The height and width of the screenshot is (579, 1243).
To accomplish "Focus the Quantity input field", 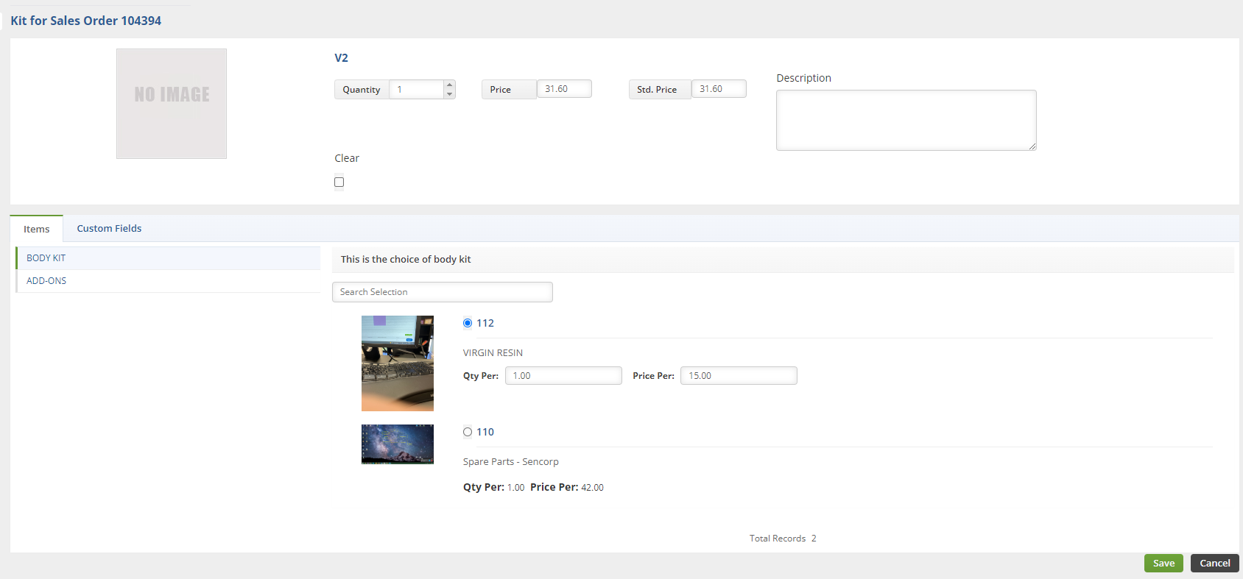I will [416, 89].
